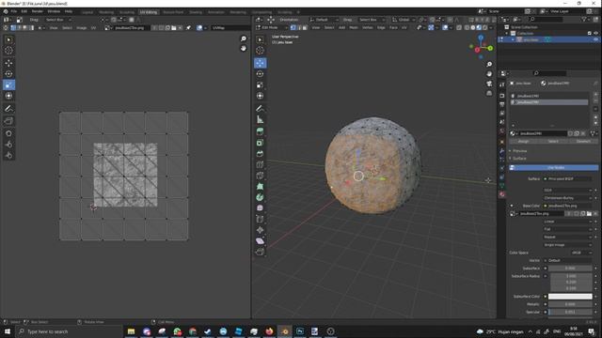Screen dimensions: 602x338
Task: Switch to the Shading workspace tab
Action: coord(196,12)
